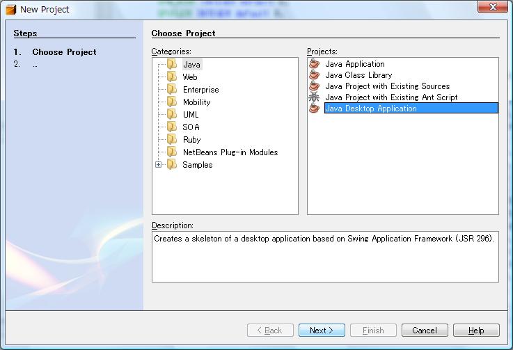Viewport: 513px width, 350px height.
Task: Click the Java Application coffee cup icon
Action: coord(315,64)
